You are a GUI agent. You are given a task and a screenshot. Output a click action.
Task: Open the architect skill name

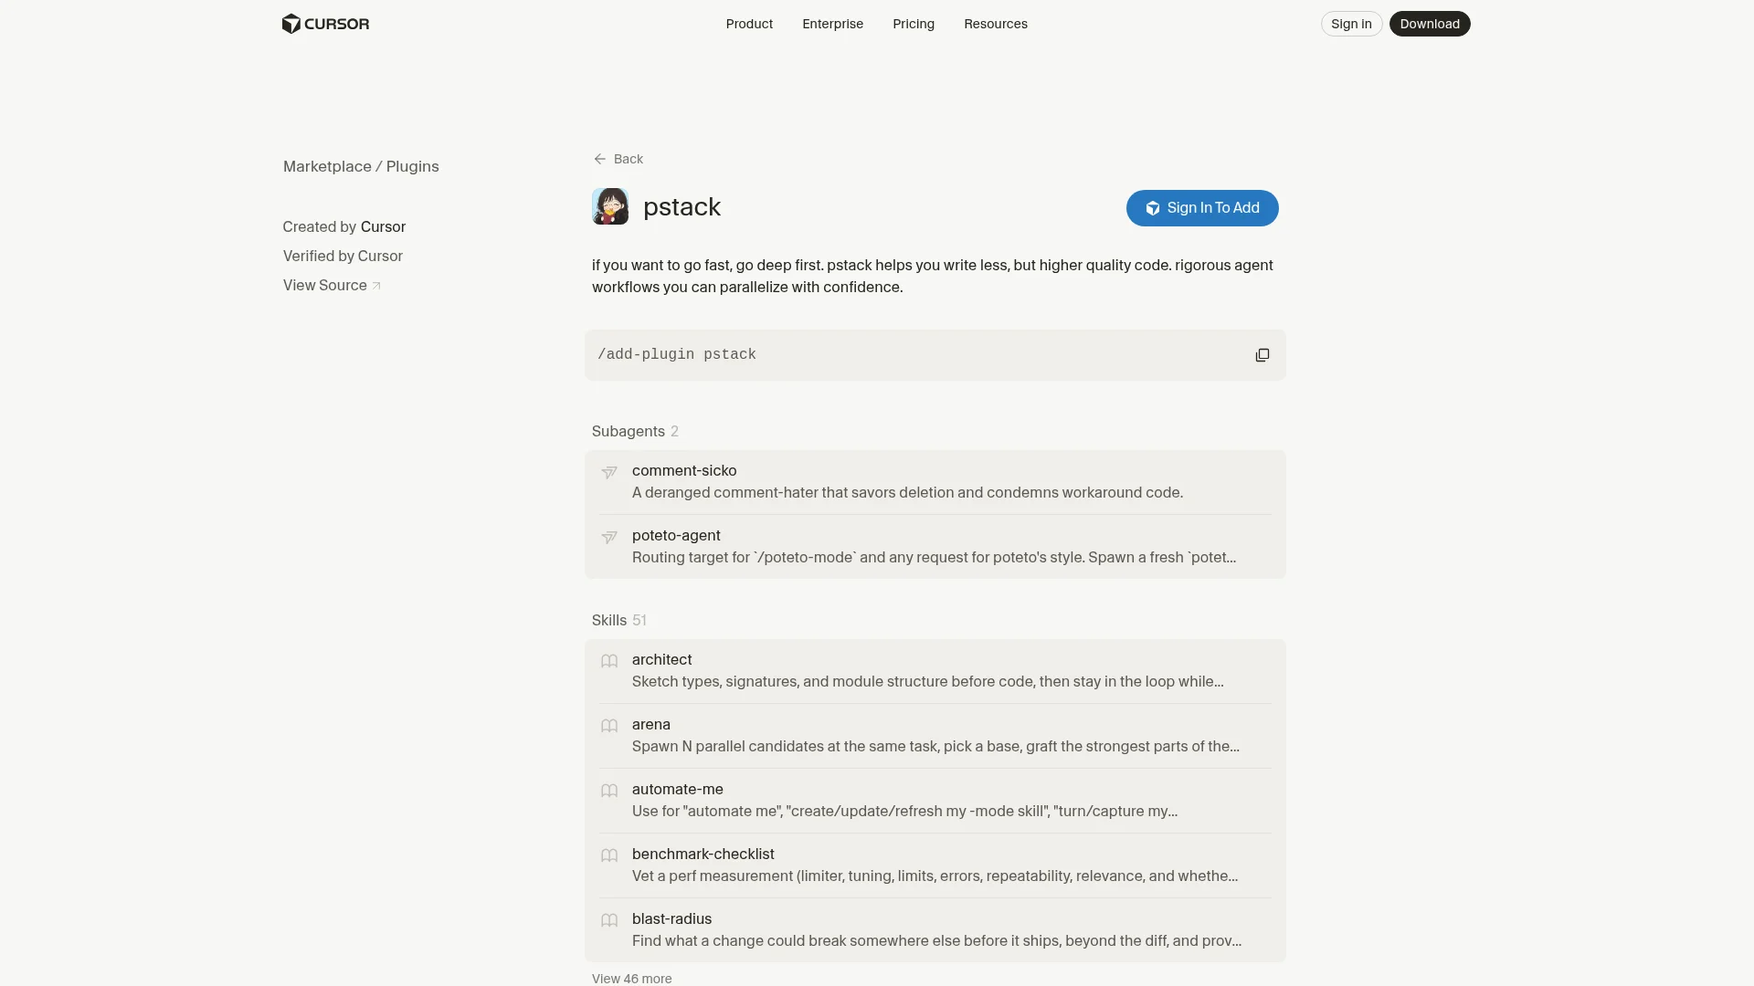(661, 659)
